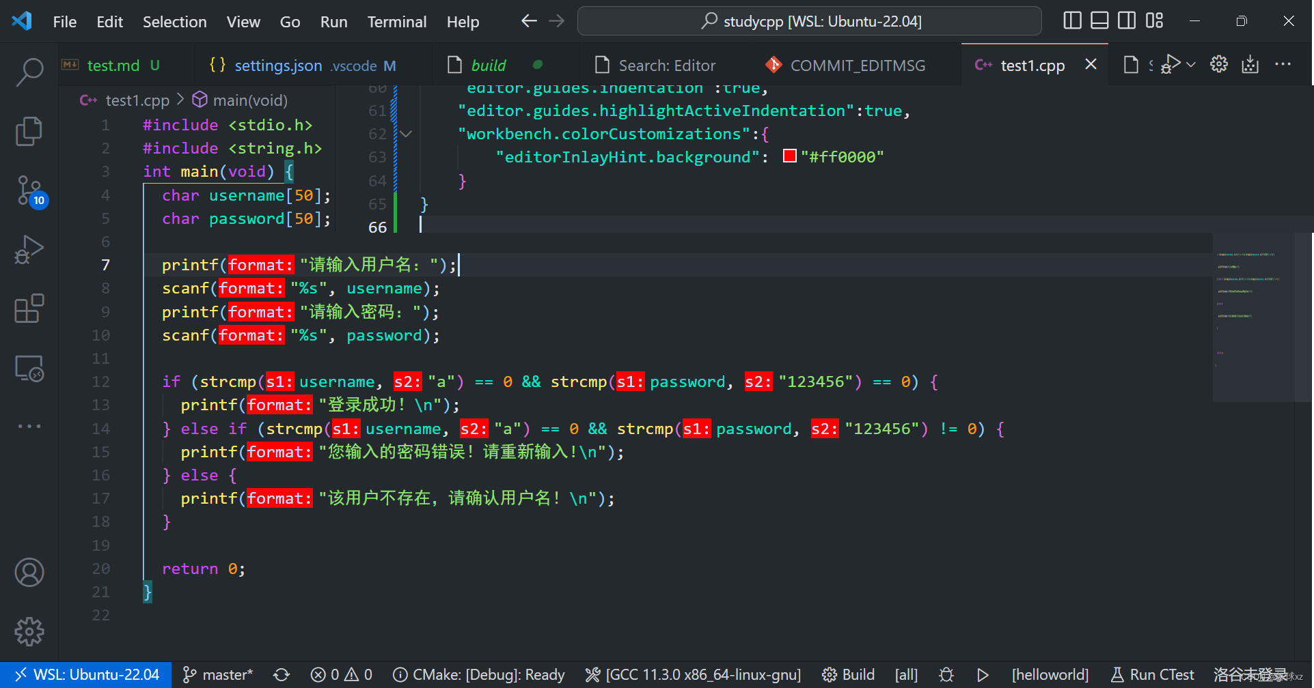
Task: Go back with the left arrow
Action: [529, 21]
